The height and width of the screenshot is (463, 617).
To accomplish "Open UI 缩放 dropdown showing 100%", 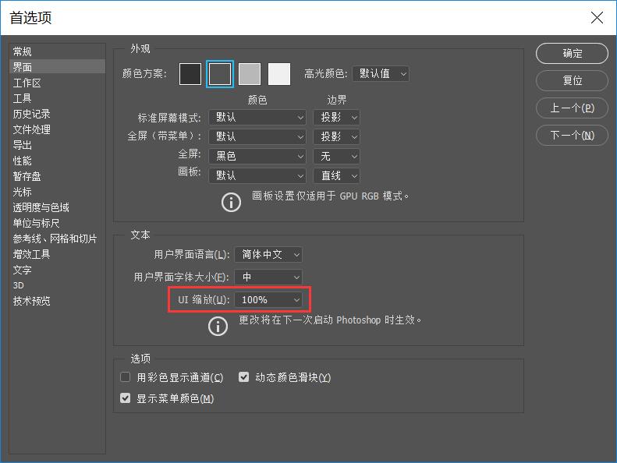I will pos(268,300).
